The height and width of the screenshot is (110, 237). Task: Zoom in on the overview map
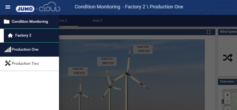[227, 95]
